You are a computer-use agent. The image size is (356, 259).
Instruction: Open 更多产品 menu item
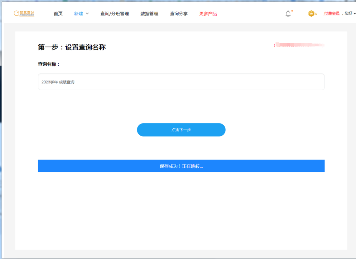208,14
